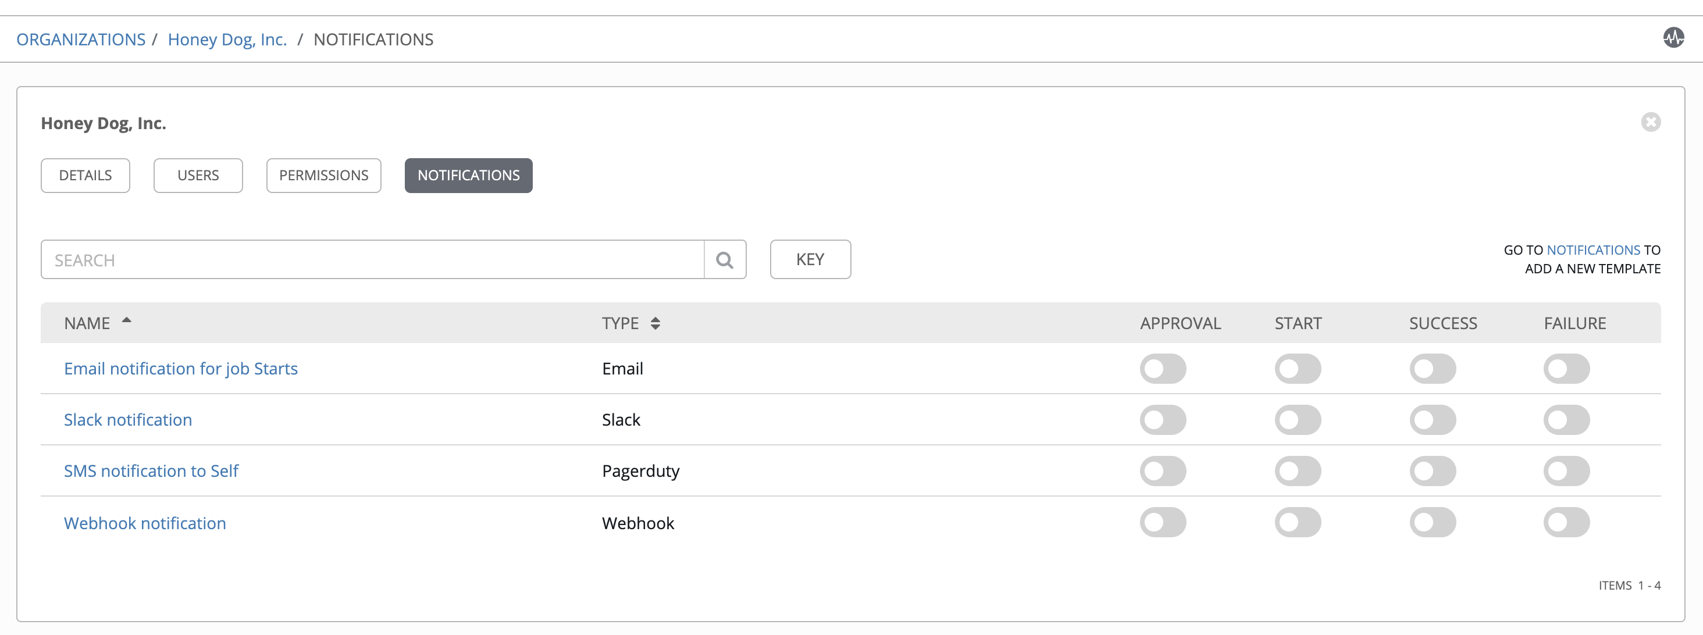Switch to the USERS tab
The image size is (1703, 635).
pyautogui.click(x=197, y=175)
